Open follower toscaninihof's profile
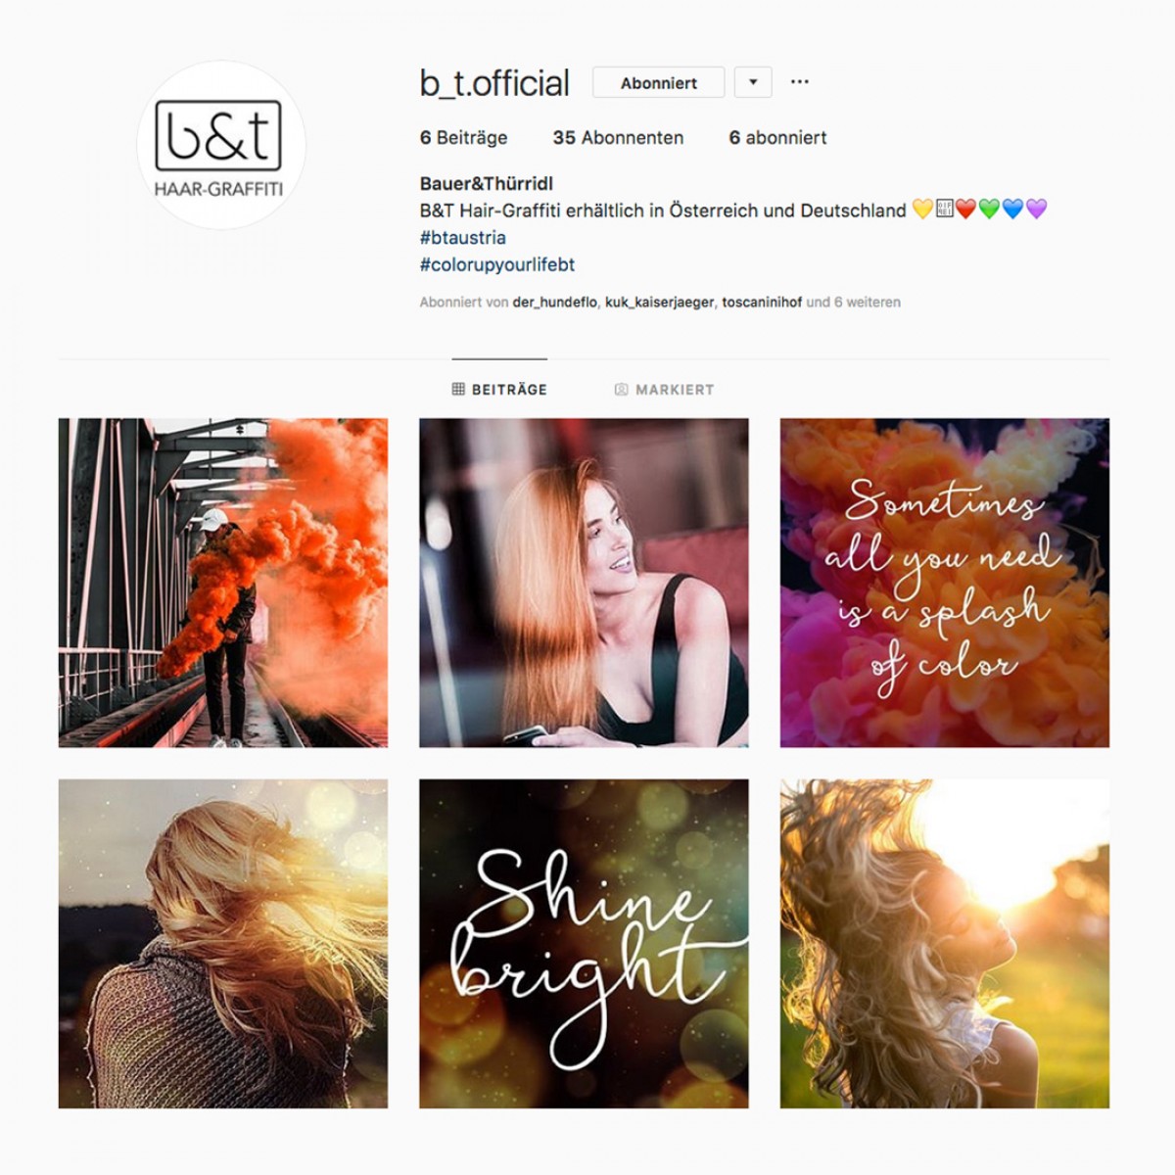Screen dimensions: 1175x1175 click(762, 303)
